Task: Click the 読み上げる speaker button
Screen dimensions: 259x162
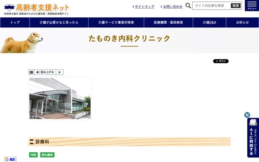Action: pos(45,72)
